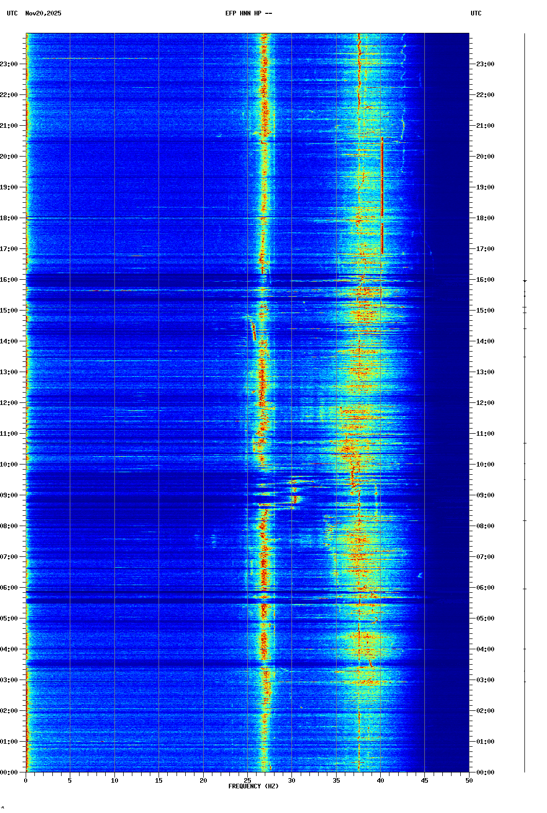The image size is (547, 813).
Task: Select the 00:00 label on the left axis
Action: point(9,772)
